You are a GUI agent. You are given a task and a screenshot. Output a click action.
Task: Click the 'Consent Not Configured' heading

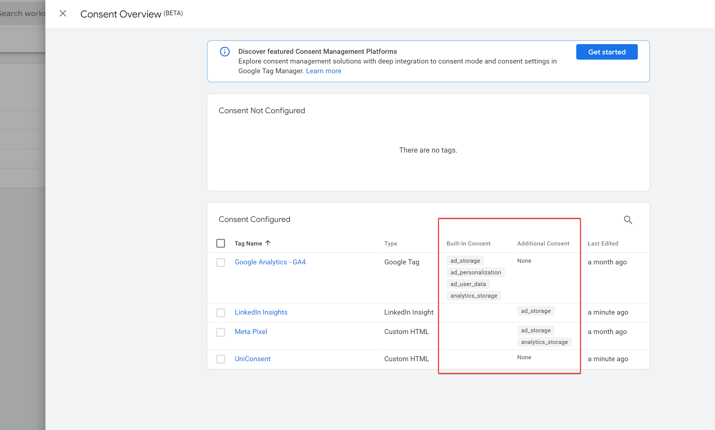[x=262, y=111]
